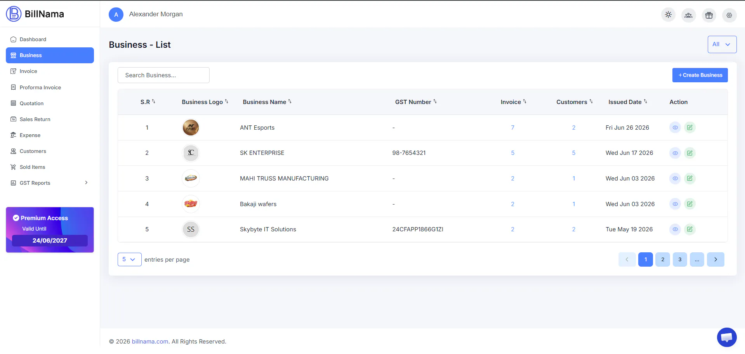The width and height of the screenshot is (745, 354).
Task: Click the Search Business input field
Action: point(163,75)
